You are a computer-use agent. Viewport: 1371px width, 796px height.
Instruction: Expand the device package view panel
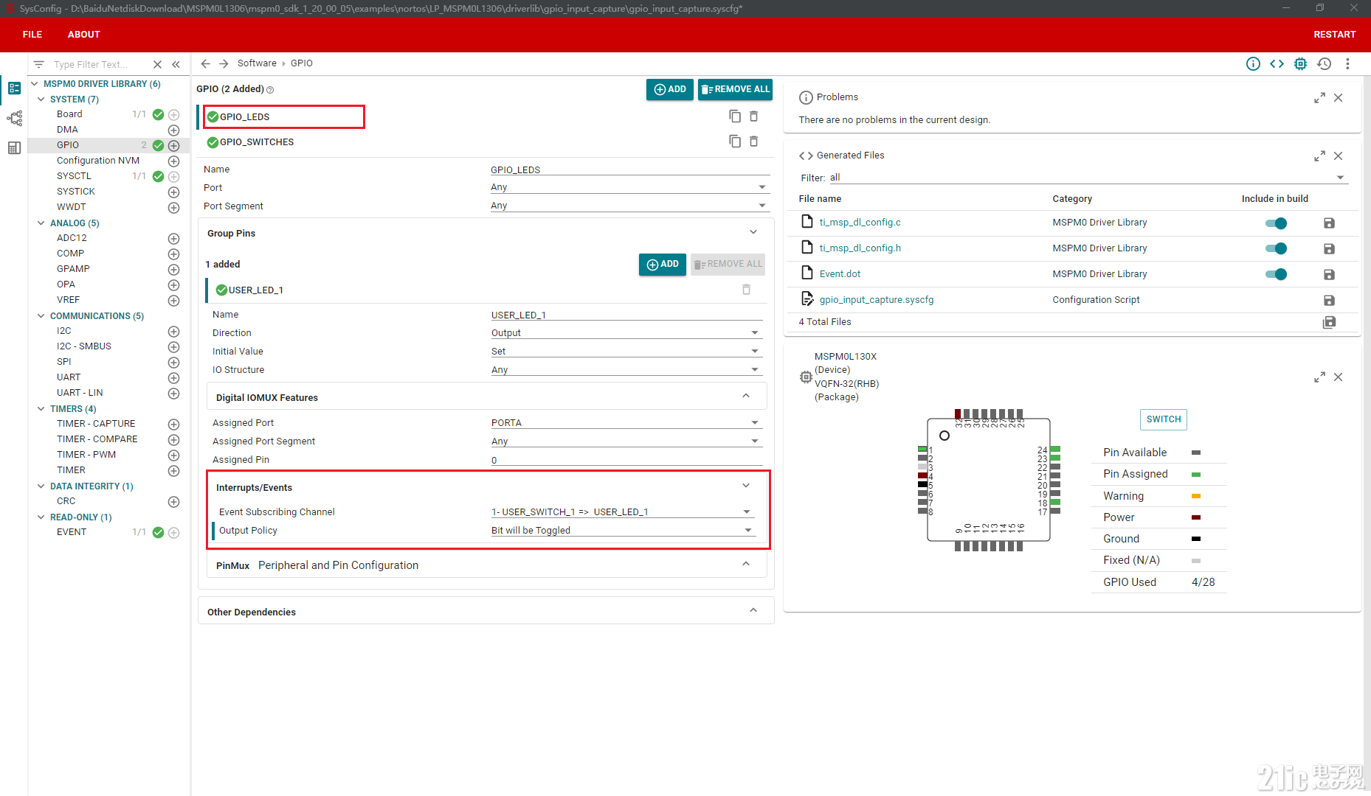tap(1319, 377)
